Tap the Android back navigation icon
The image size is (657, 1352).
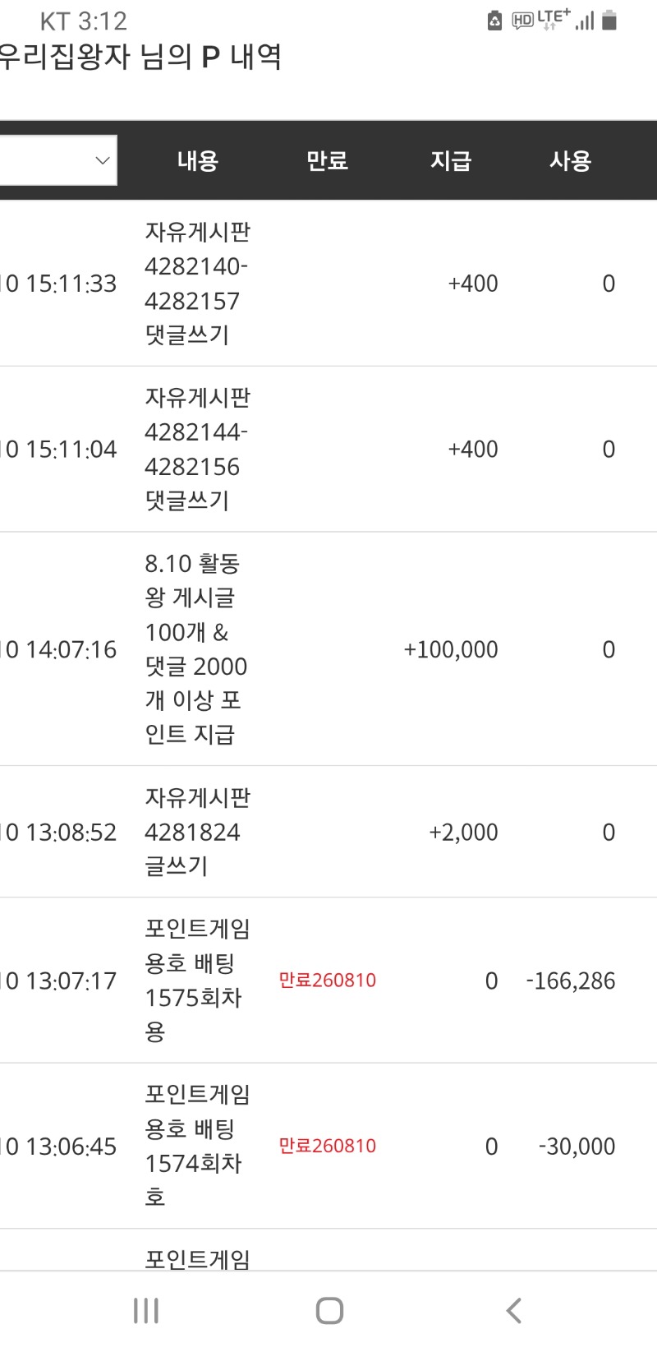point(514,1310)
